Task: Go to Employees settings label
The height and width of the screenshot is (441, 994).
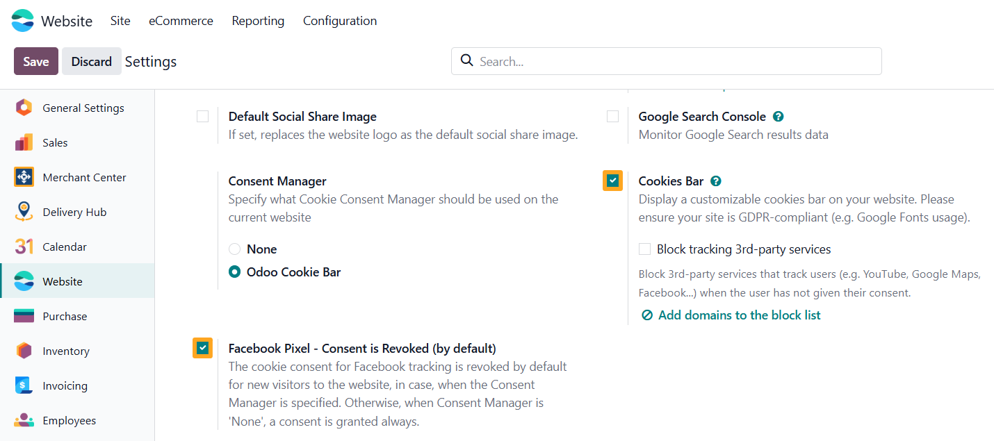Action: (70, 420)
